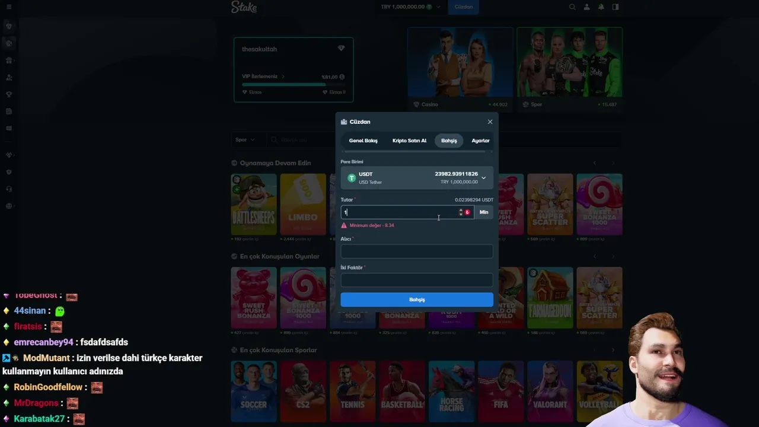Image resolution: width=759 pixels, height=427 pixels.
Task: Click the VIP progress bar
Action: [x=294, y=85]
